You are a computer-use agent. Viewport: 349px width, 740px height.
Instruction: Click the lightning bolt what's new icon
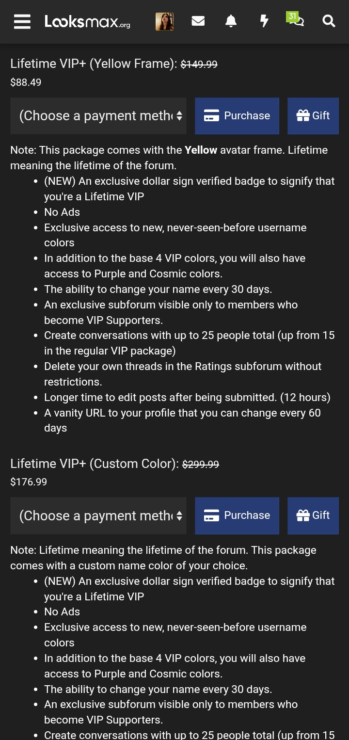point(264,21)
